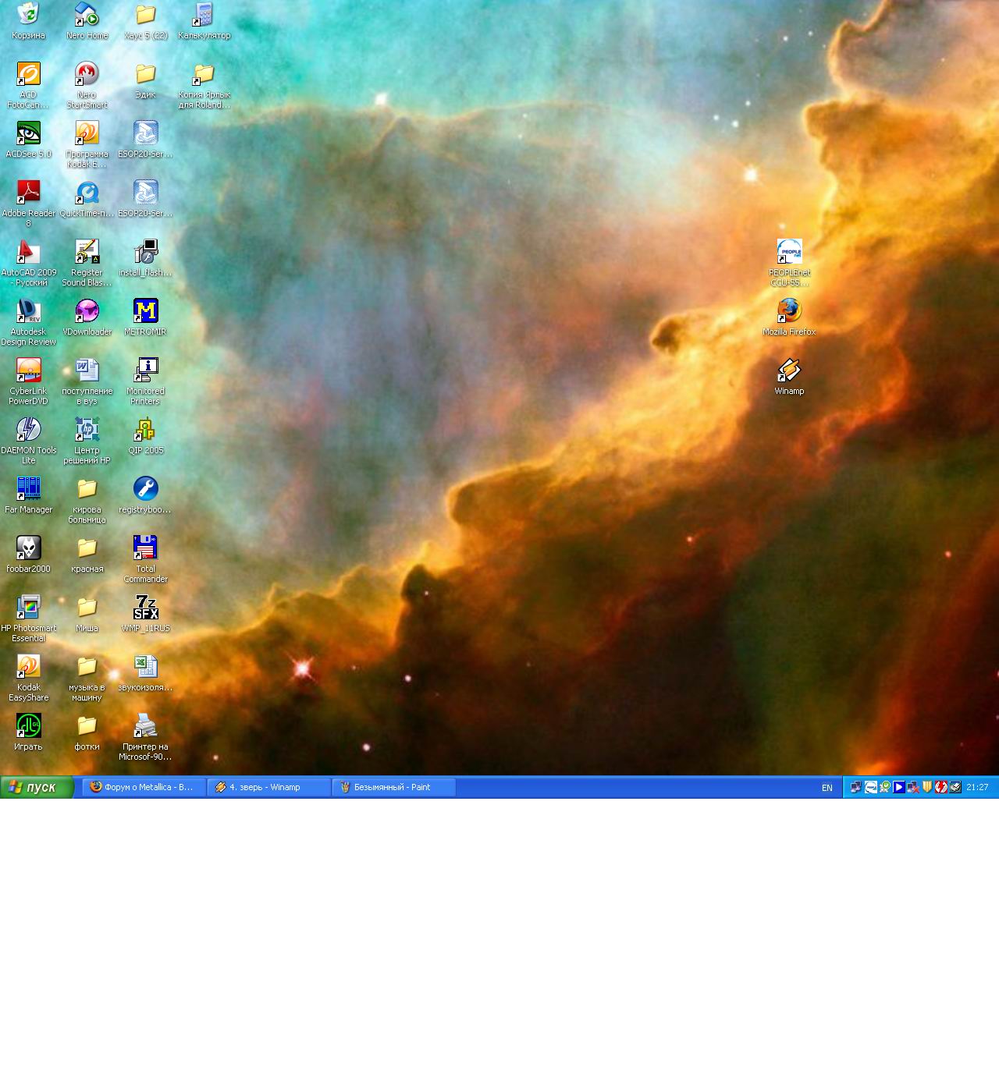Screen dimensions: 999x1092
Task: Click the 21:27 system tray clock
Action: tap(977, 787)
